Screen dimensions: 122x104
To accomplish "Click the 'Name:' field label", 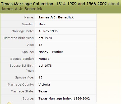I will pos(29,17).
